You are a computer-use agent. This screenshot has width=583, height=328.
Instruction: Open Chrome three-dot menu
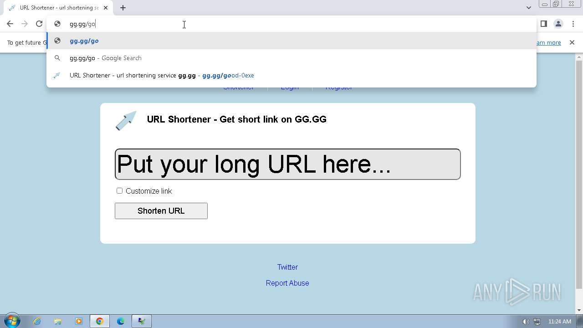point(573,24)
